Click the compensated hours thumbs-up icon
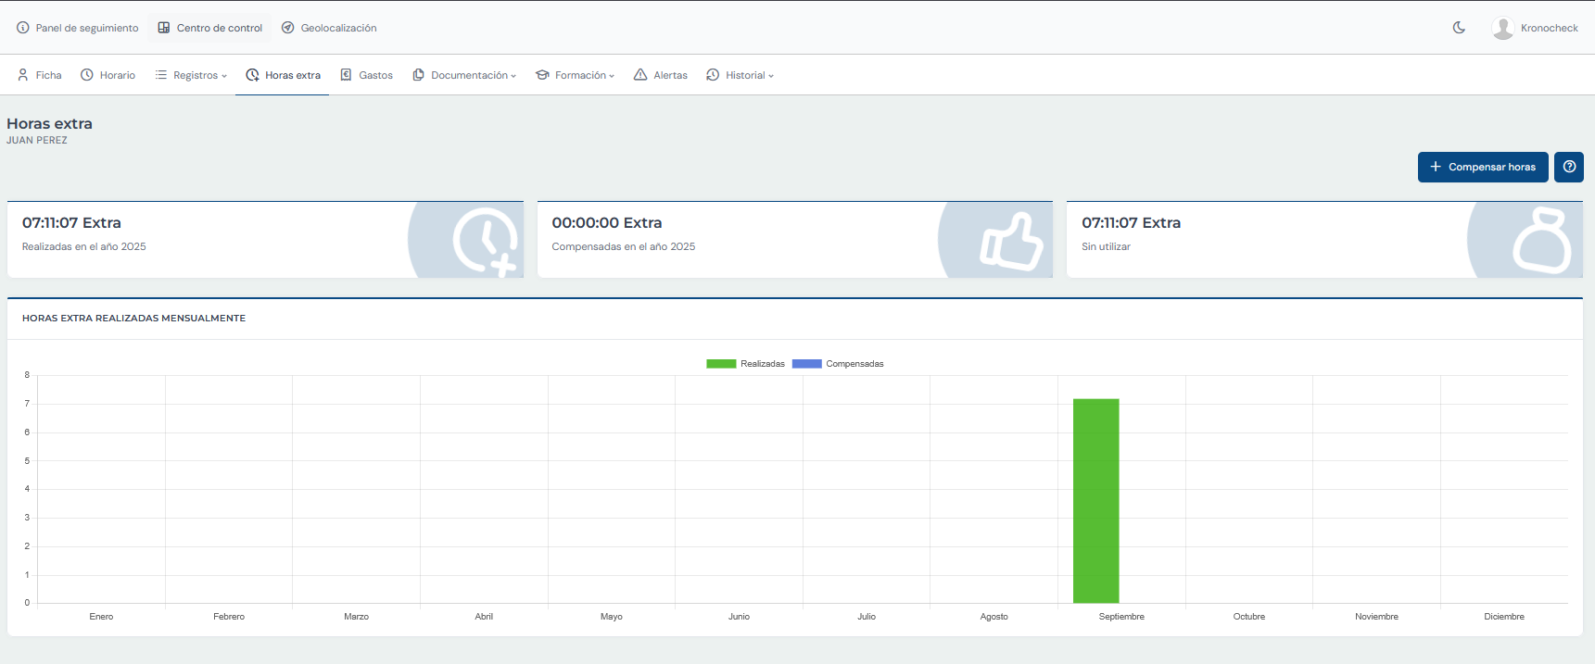 click(x=1011, y=241)
